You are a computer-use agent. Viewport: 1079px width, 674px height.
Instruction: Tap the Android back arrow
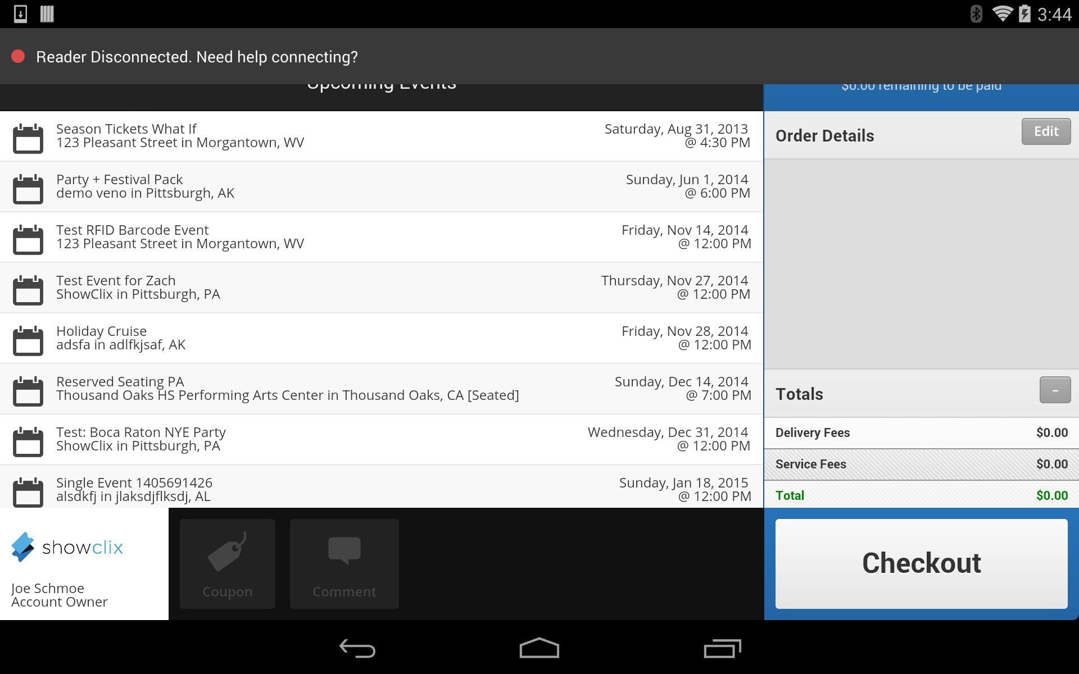pyautogui.click(x=357, y=649)
